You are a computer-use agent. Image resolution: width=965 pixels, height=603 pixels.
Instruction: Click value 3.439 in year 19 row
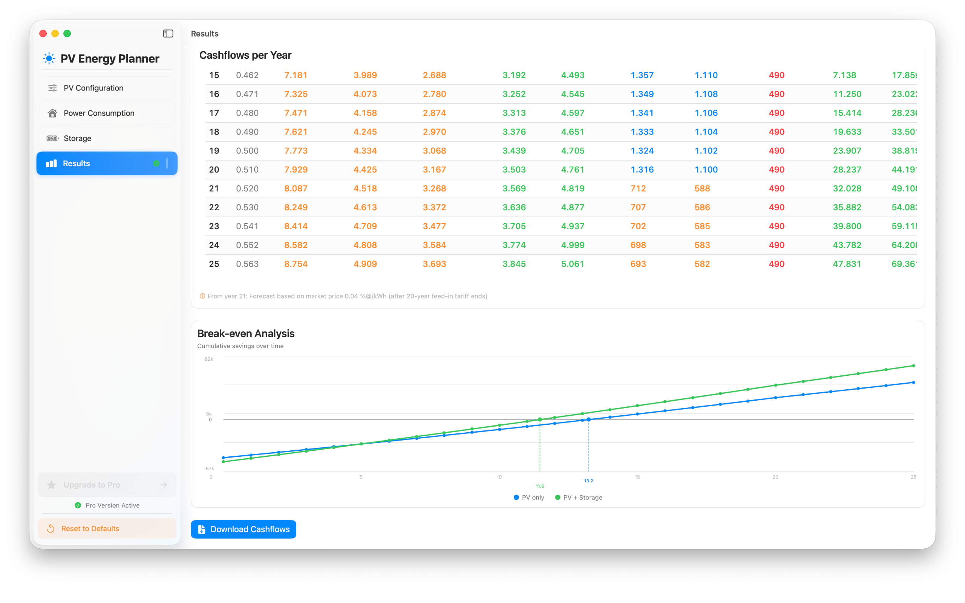[x=514, y=151]
